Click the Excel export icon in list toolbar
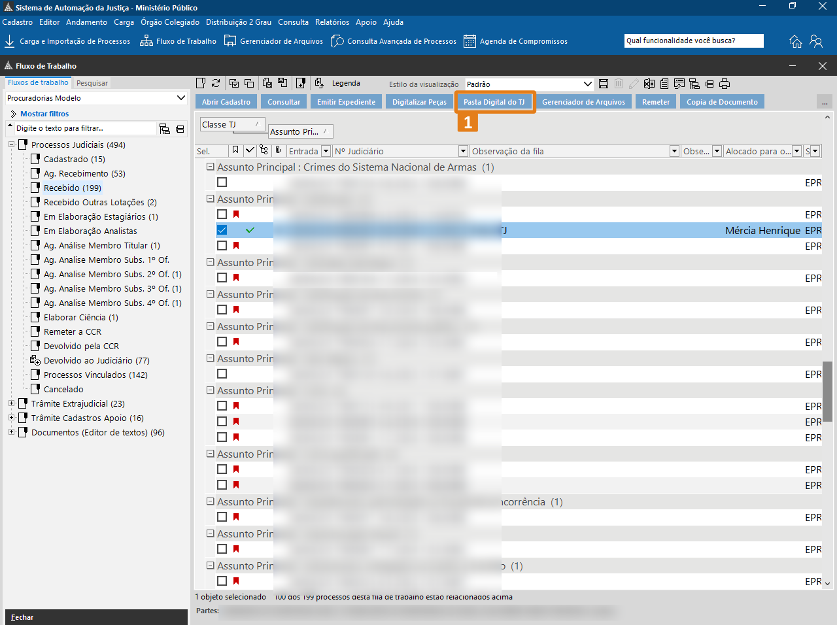The width and height of the screenshot is (837, 625). click(649, 84)
